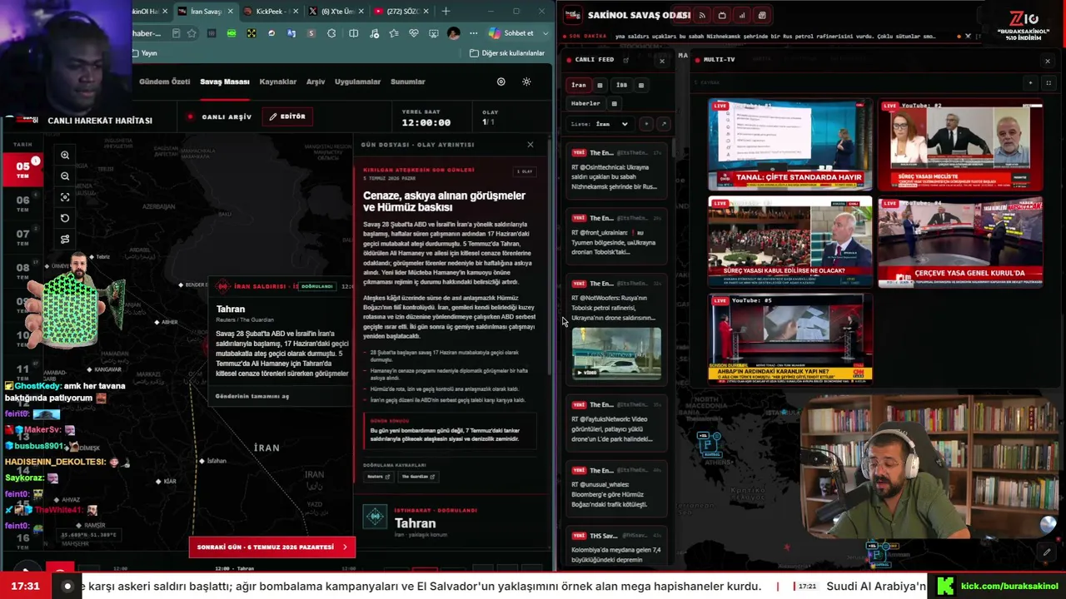This screenshot has height=599, width=1066.
Task: Switch to the İran Savaşı browser tab
Action: coord(205,12)
